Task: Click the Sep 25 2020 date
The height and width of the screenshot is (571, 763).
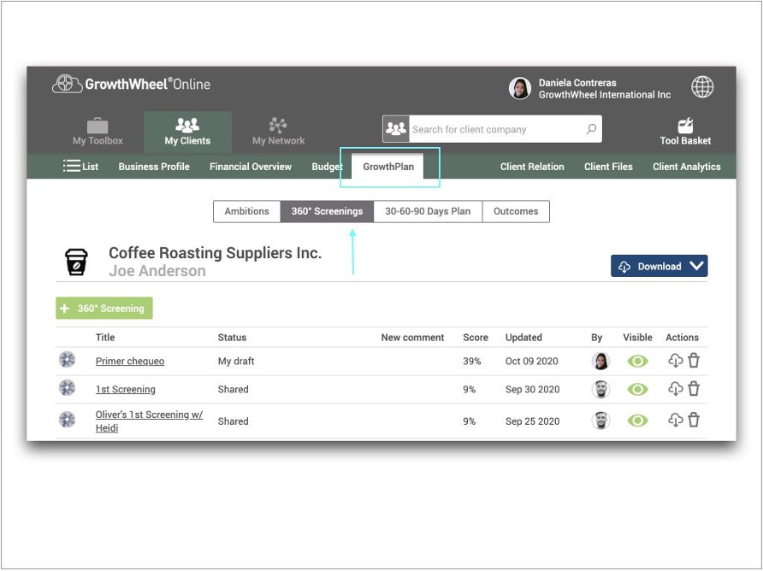Action: [532, 421]
